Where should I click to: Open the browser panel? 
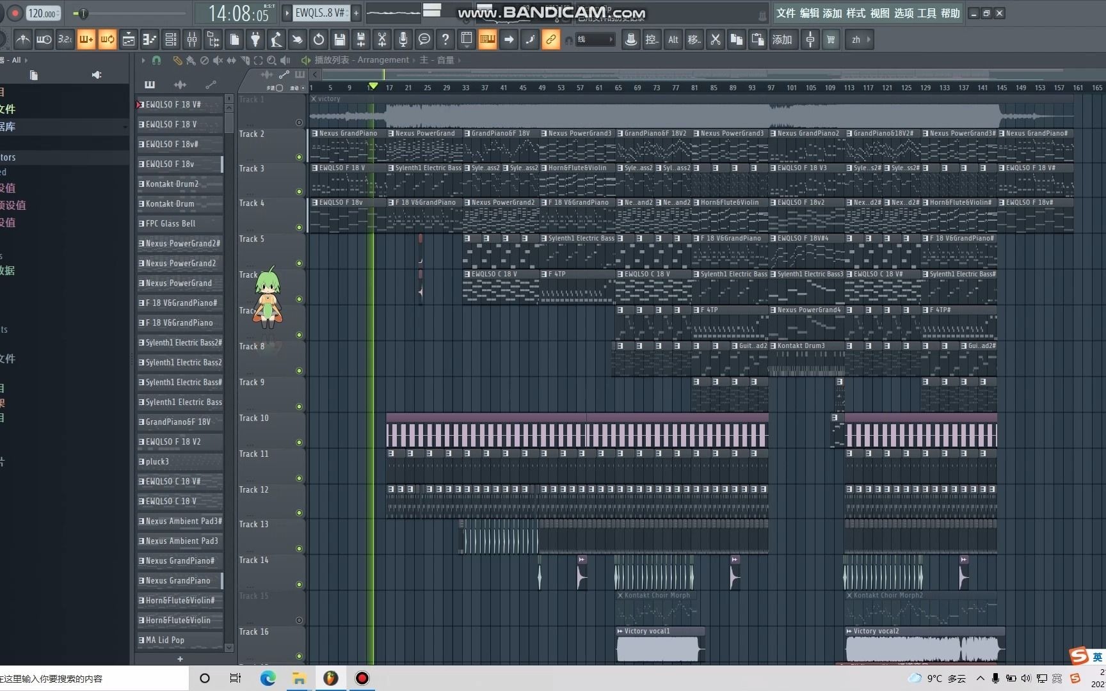[213, 40]
